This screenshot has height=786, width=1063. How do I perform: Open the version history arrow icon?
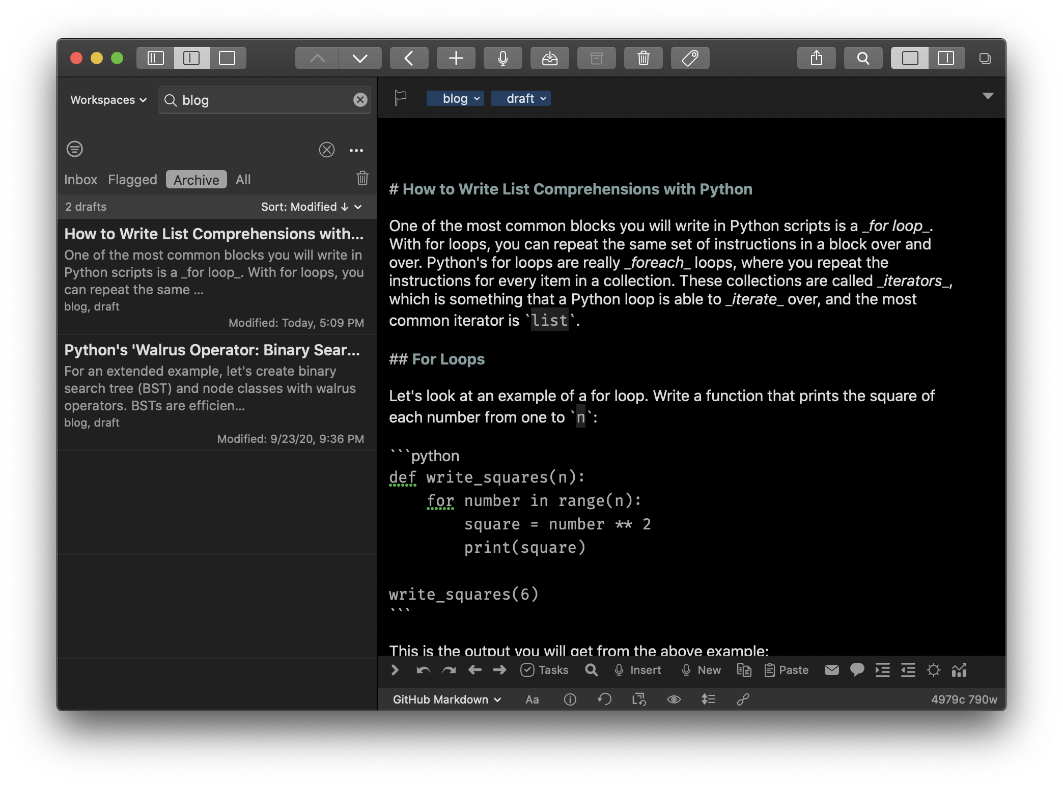604,699
